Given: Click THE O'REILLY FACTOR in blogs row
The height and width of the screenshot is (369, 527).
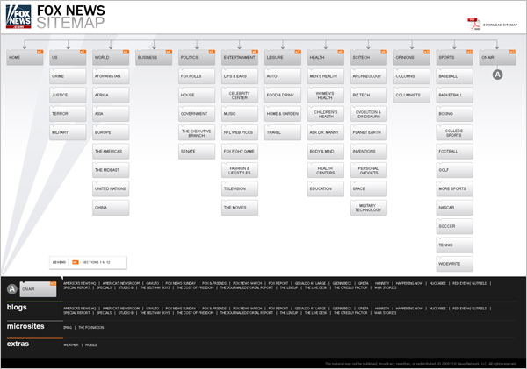Looking at the screenshot, I should tap(350, 313).
